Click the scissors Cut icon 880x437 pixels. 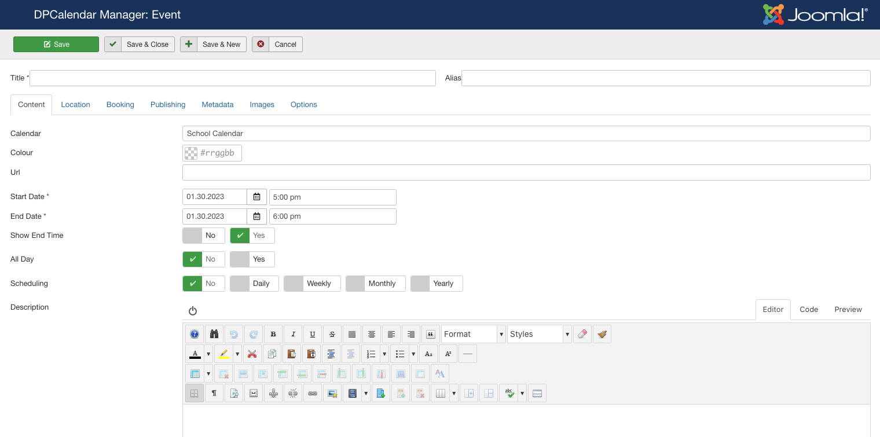point(252,354)
